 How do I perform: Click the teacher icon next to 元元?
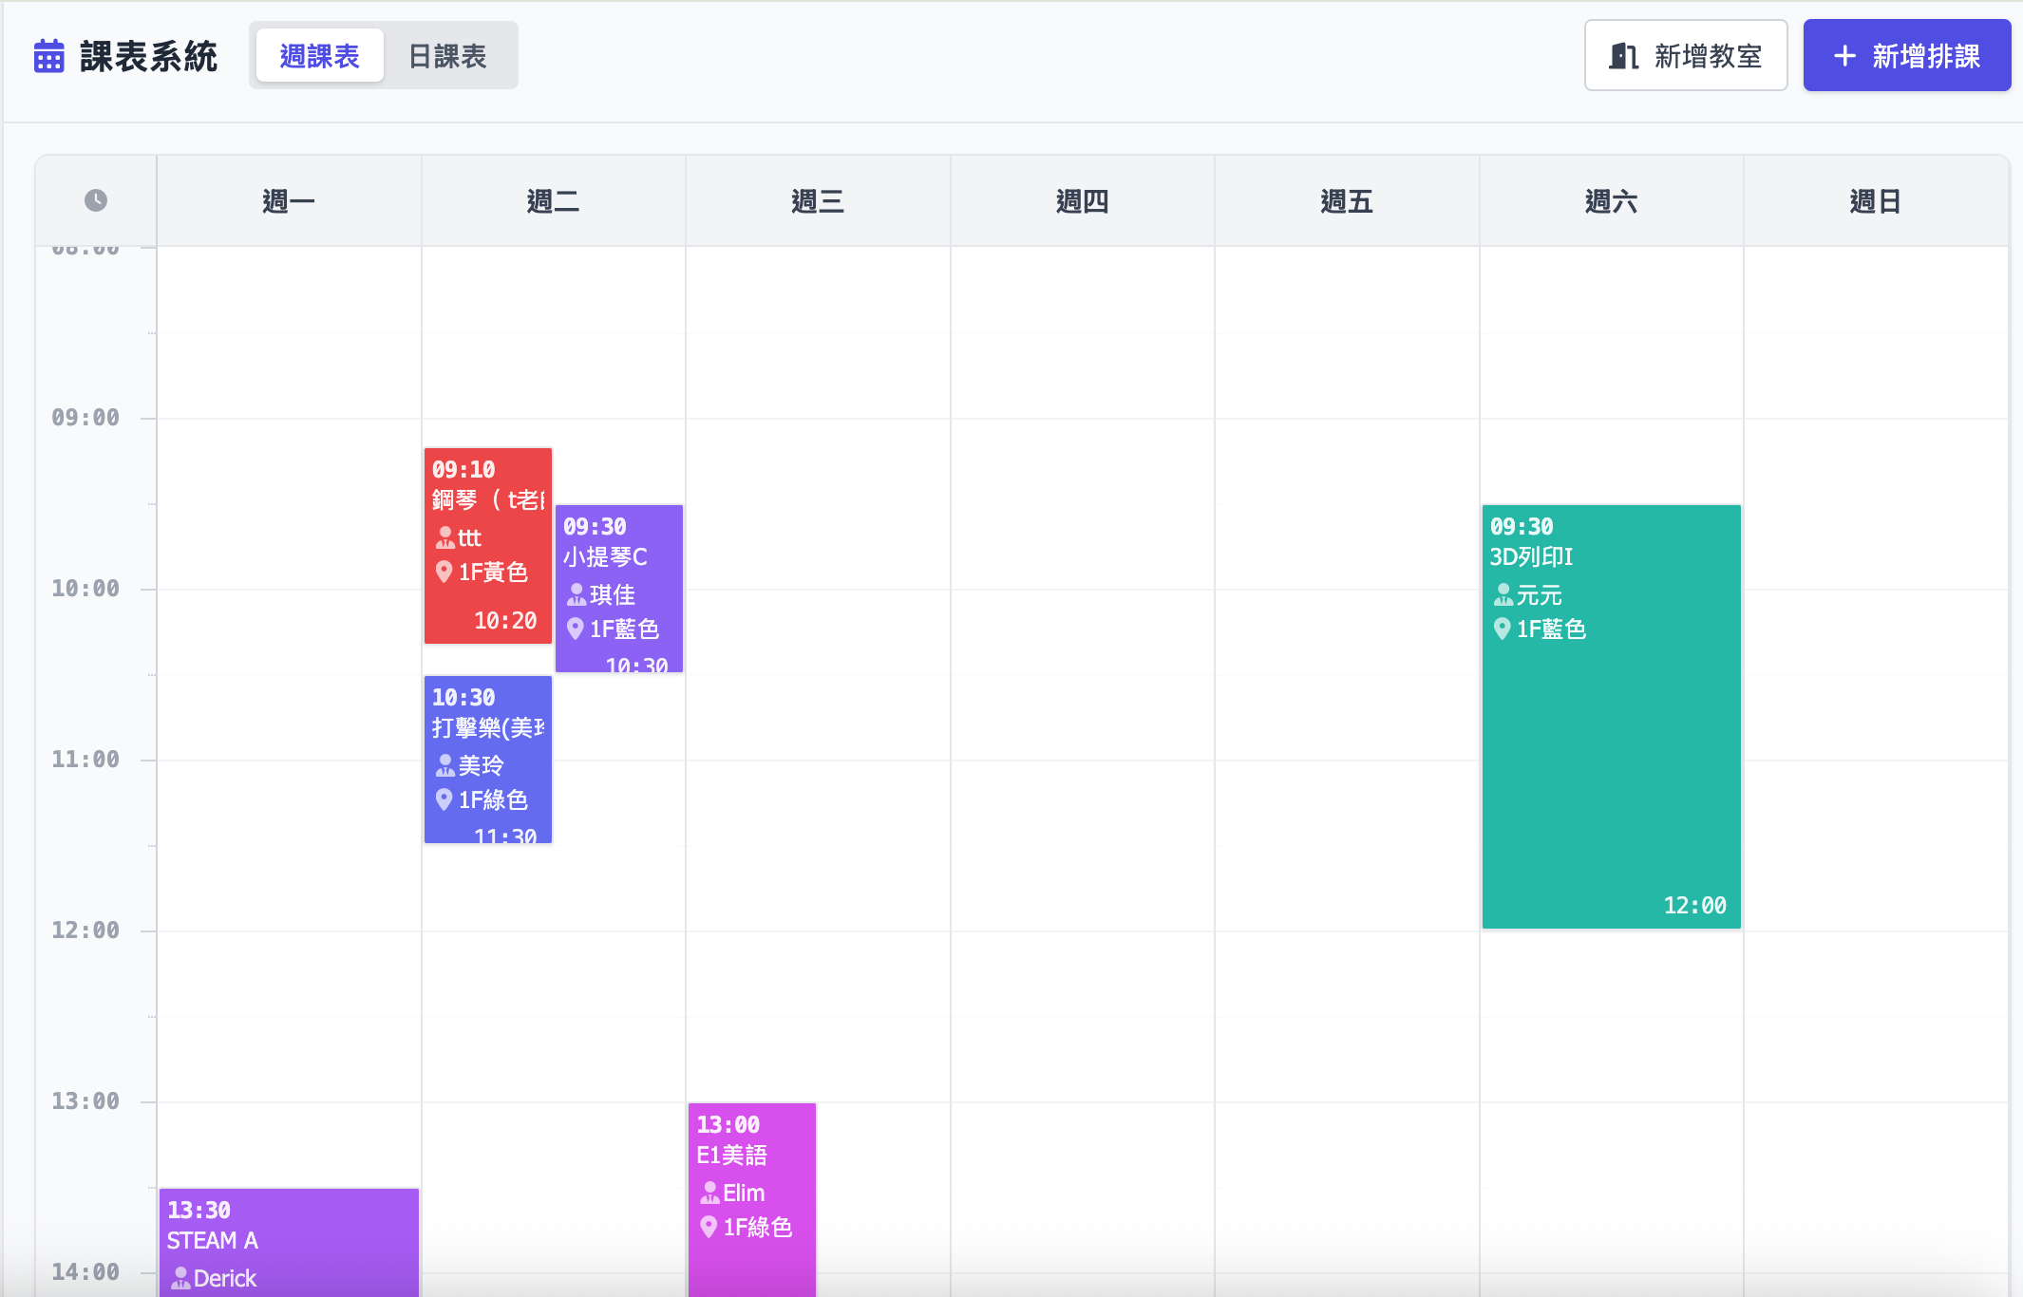1503,595
